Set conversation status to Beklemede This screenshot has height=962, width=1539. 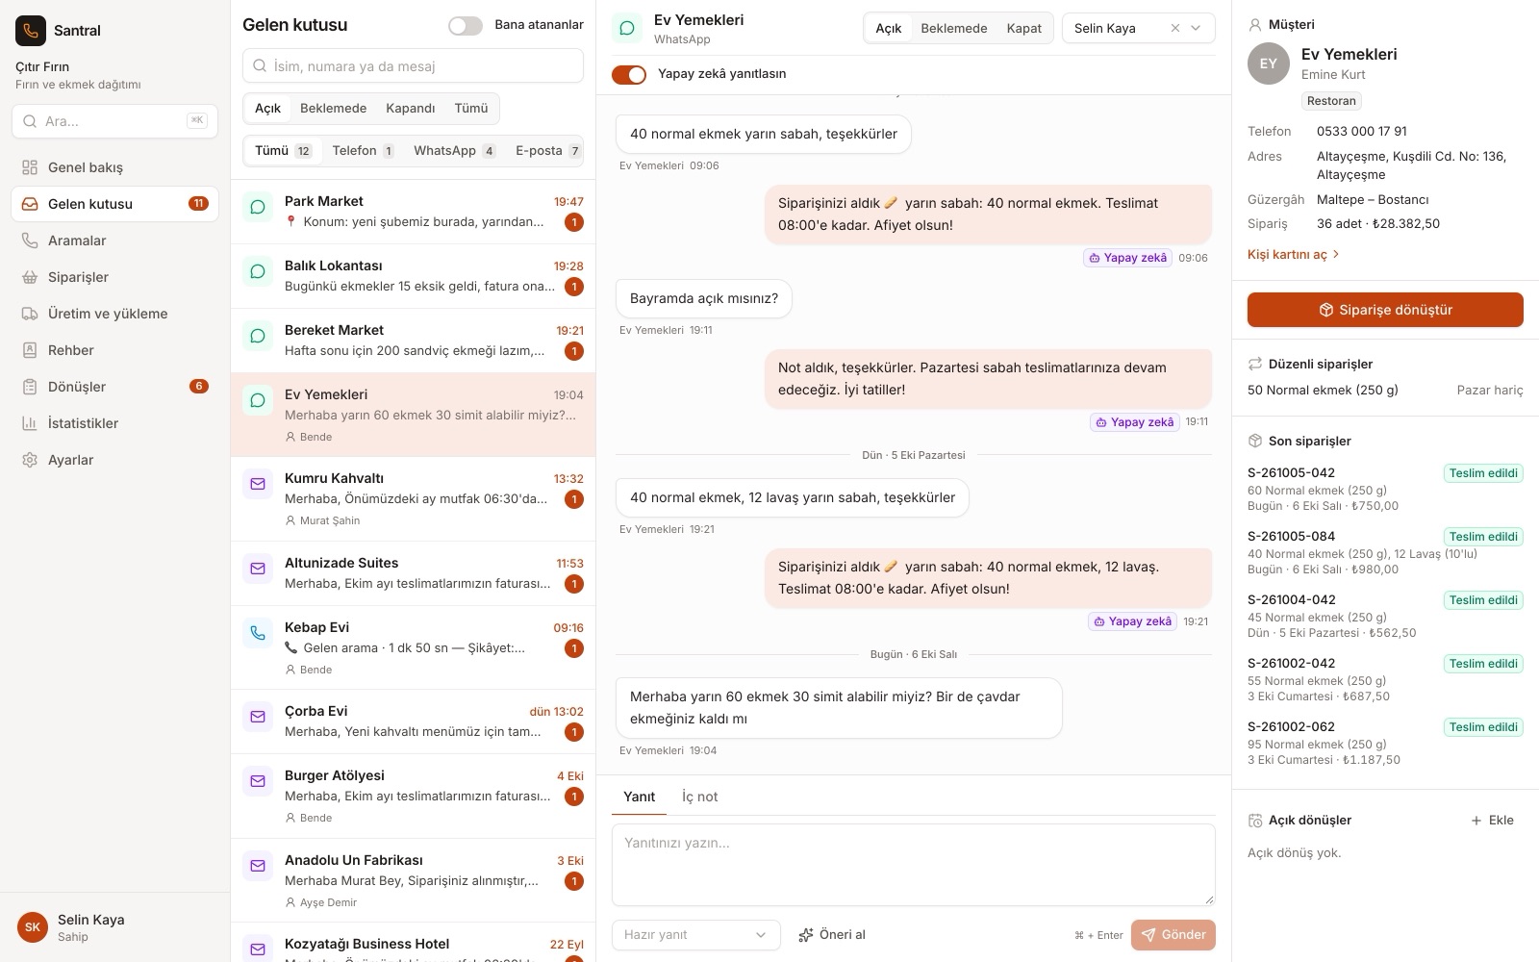point(954,28)
